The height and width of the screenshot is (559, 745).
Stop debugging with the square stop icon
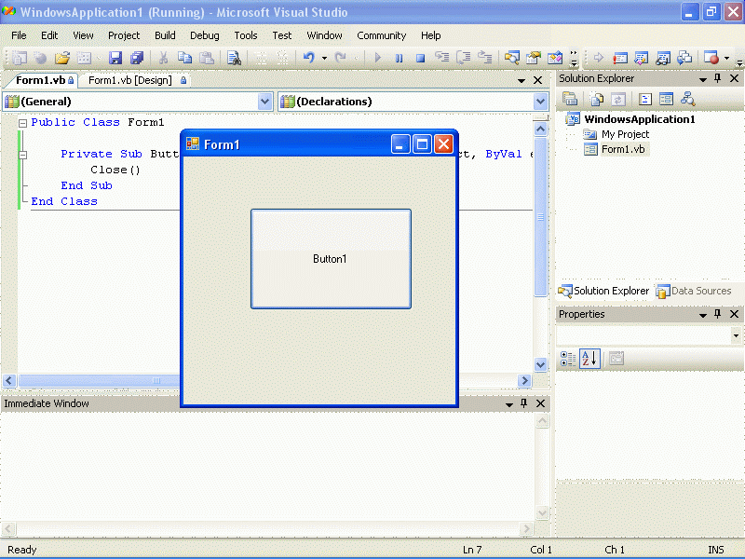tap(421, 58)
